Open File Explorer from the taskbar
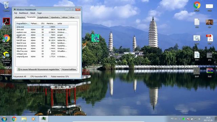 coord(24,119)
